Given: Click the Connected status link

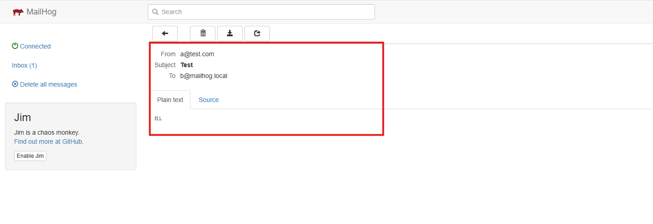Looking at the screenshot, I should tap(35, 46).
